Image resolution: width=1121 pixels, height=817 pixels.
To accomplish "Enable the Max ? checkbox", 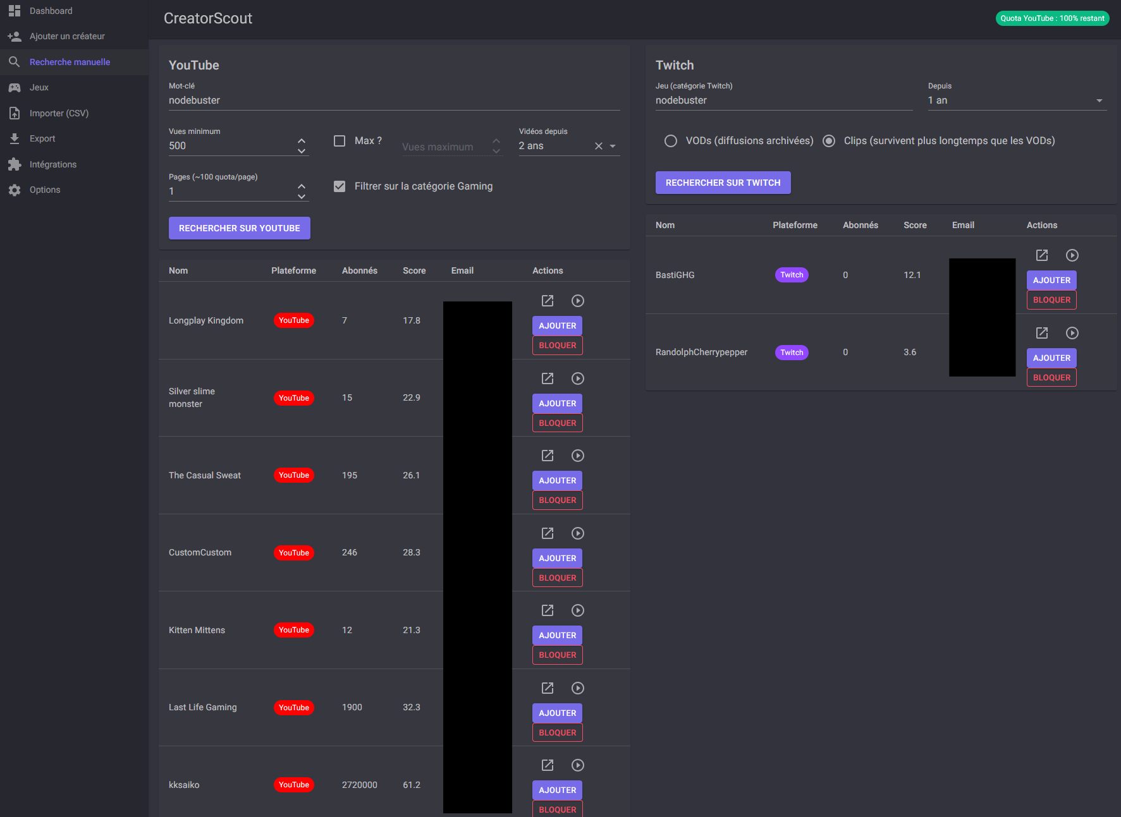I will (x=340, y=141).
